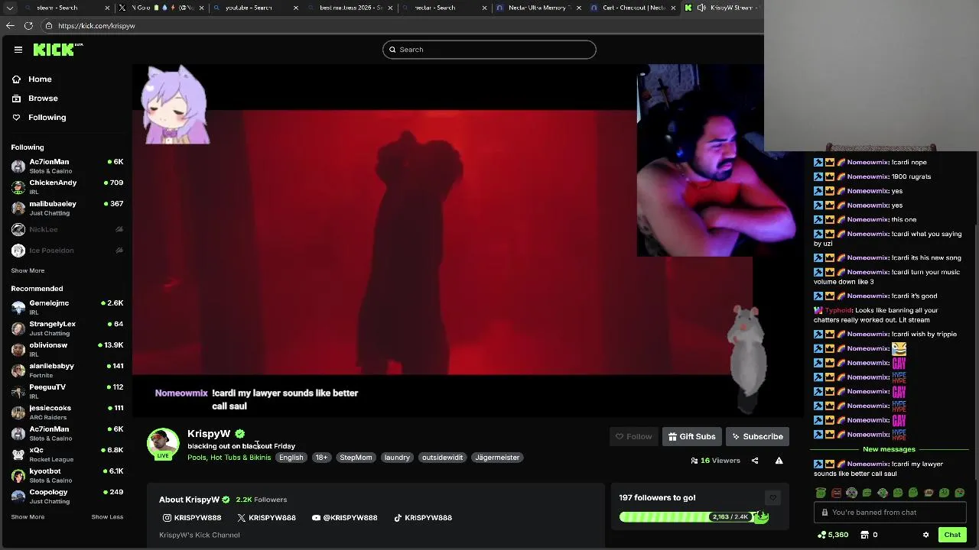Open KRISPYW888 TikTok link

423,518
